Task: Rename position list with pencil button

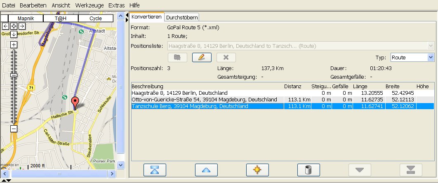Action: tap(202, 57)
